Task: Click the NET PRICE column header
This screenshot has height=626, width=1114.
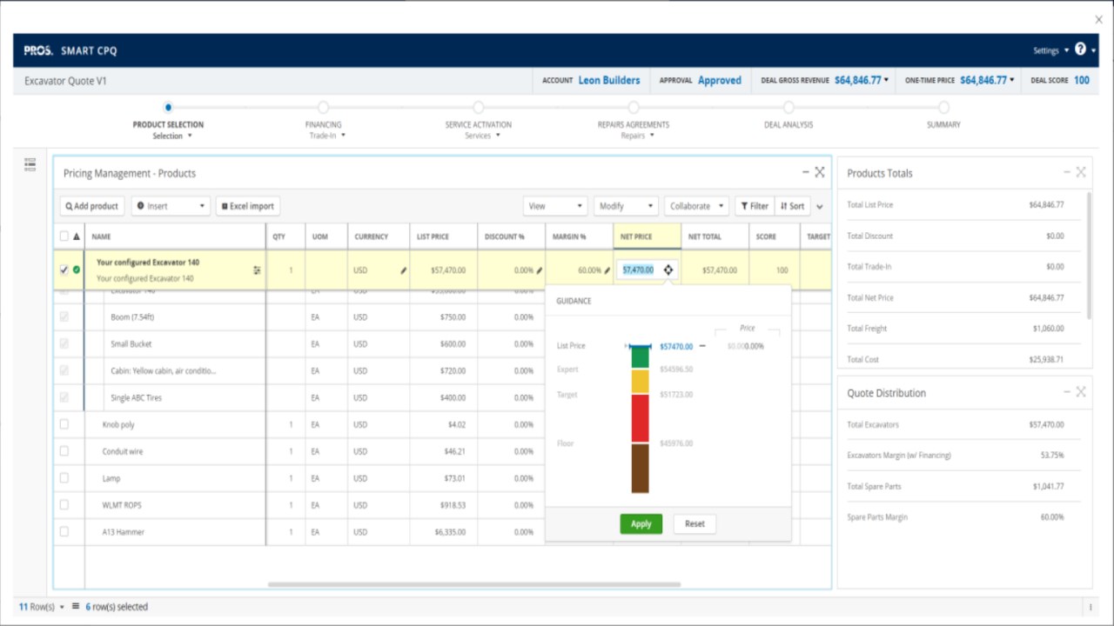Action: click(648, 236)
